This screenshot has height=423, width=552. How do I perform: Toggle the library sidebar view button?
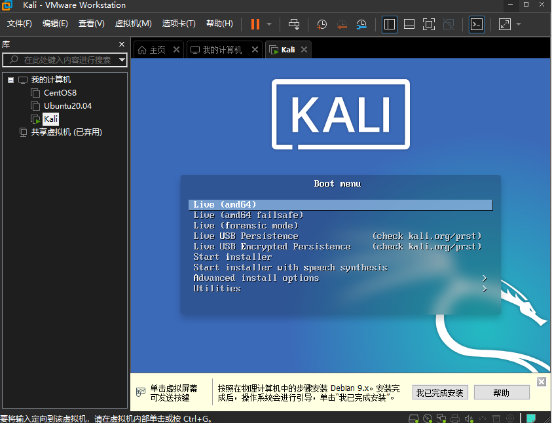click(390, 24)
